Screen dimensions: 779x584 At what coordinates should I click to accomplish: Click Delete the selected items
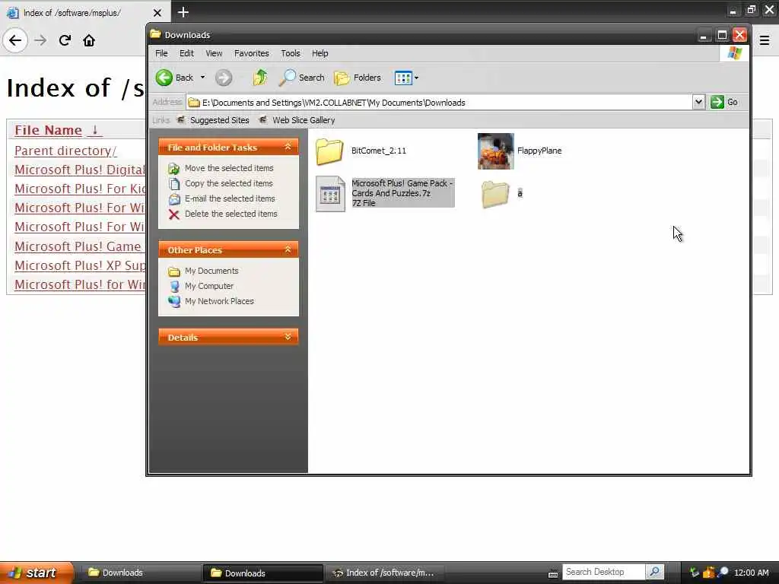(x=231, y=214)
